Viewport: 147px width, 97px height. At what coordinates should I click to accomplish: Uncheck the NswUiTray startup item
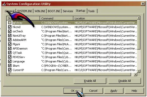(10, 35)
